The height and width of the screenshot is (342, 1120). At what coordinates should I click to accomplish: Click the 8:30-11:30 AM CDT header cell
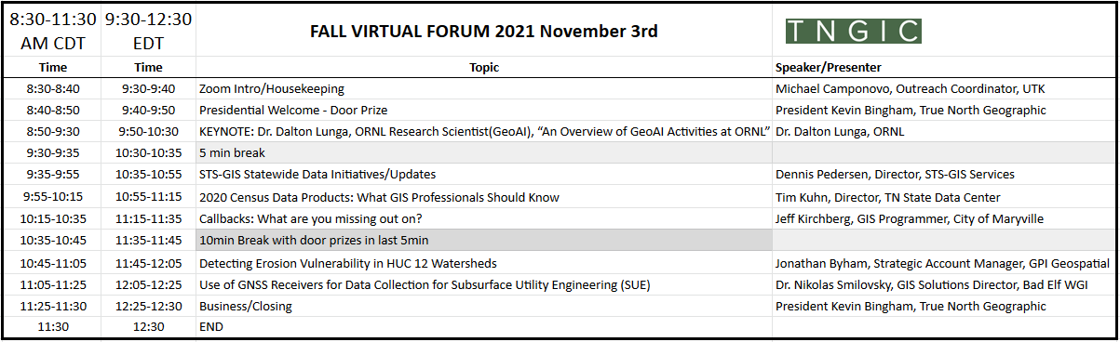(53, 31)
